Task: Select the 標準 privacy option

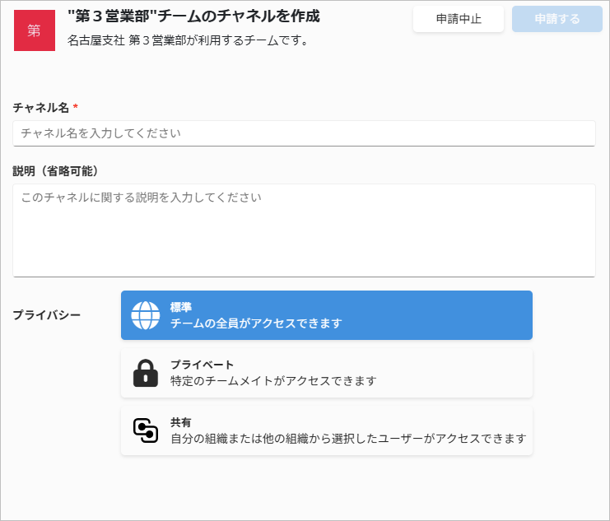Action: [x=326, y=315]
